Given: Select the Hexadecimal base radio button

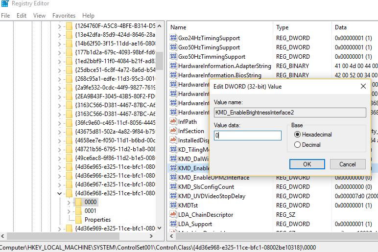Looking at the screenshot, I should (x=298, y=135).
